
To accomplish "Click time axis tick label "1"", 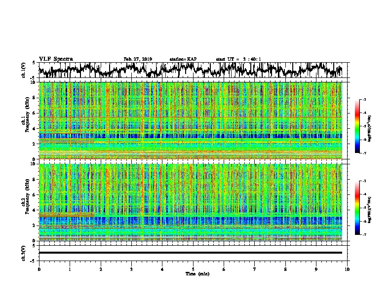I will pos(70,269).
